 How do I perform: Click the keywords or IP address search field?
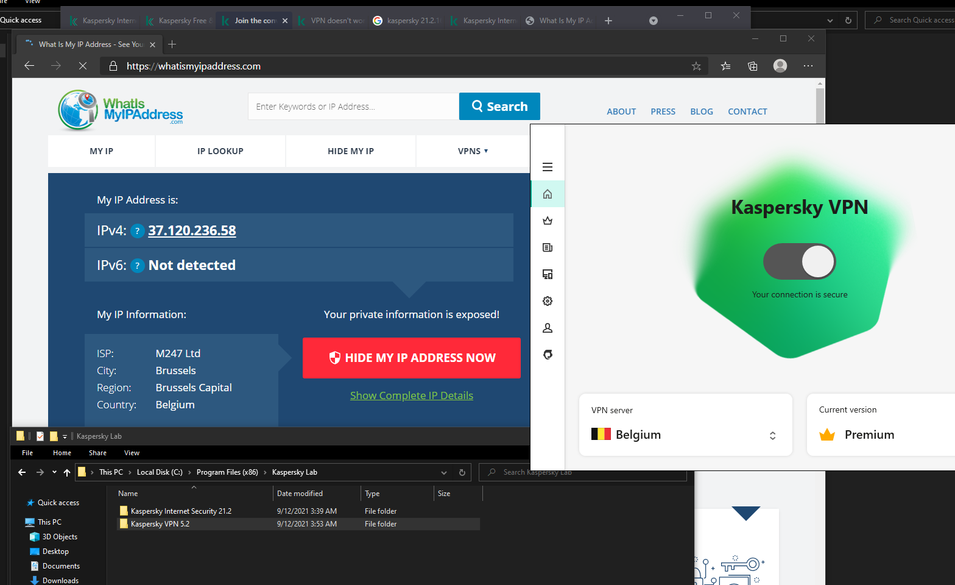tap(353, 107)
